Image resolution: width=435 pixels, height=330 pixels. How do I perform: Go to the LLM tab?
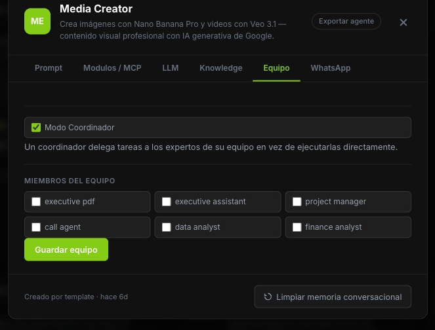pos(171,68)
